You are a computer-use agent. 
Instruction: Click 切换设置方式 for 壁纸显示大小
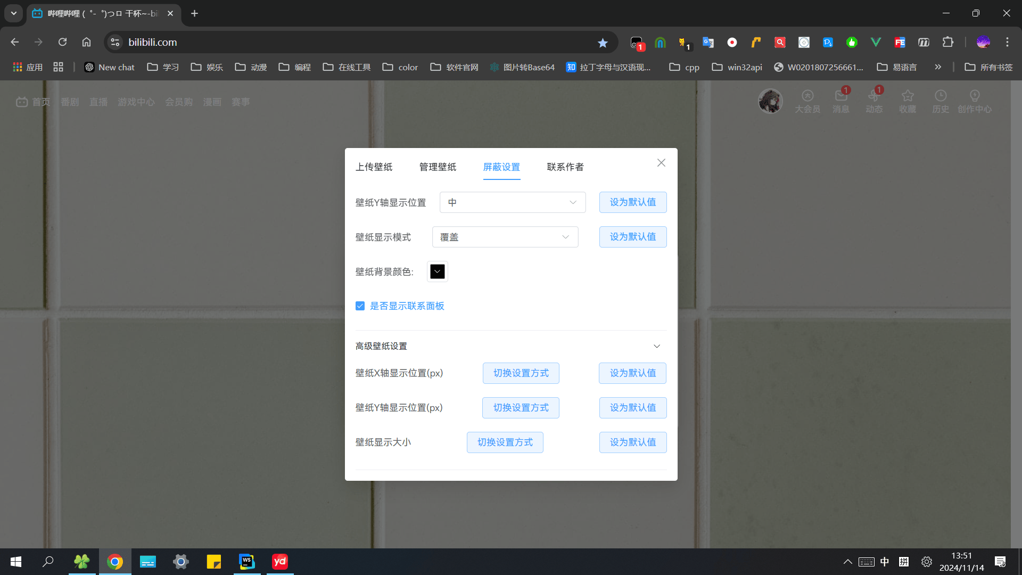(x=505, y=442)
